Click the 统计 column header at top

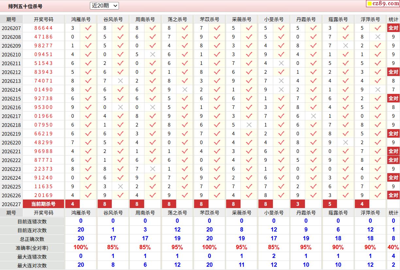click(393, 19)
